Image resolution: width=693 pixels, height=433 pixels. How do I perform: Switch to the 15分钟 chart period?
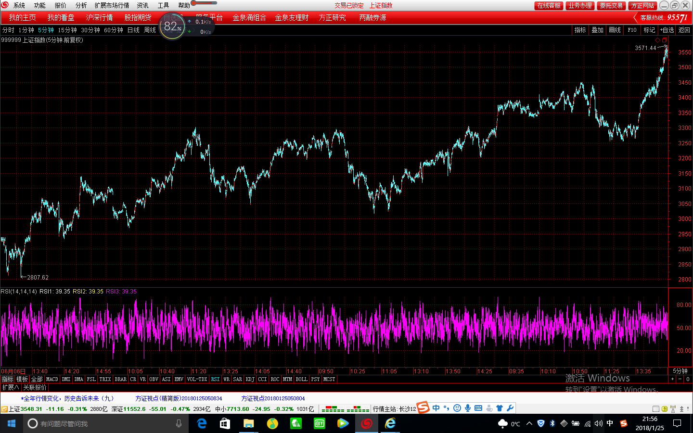[67, 30]
